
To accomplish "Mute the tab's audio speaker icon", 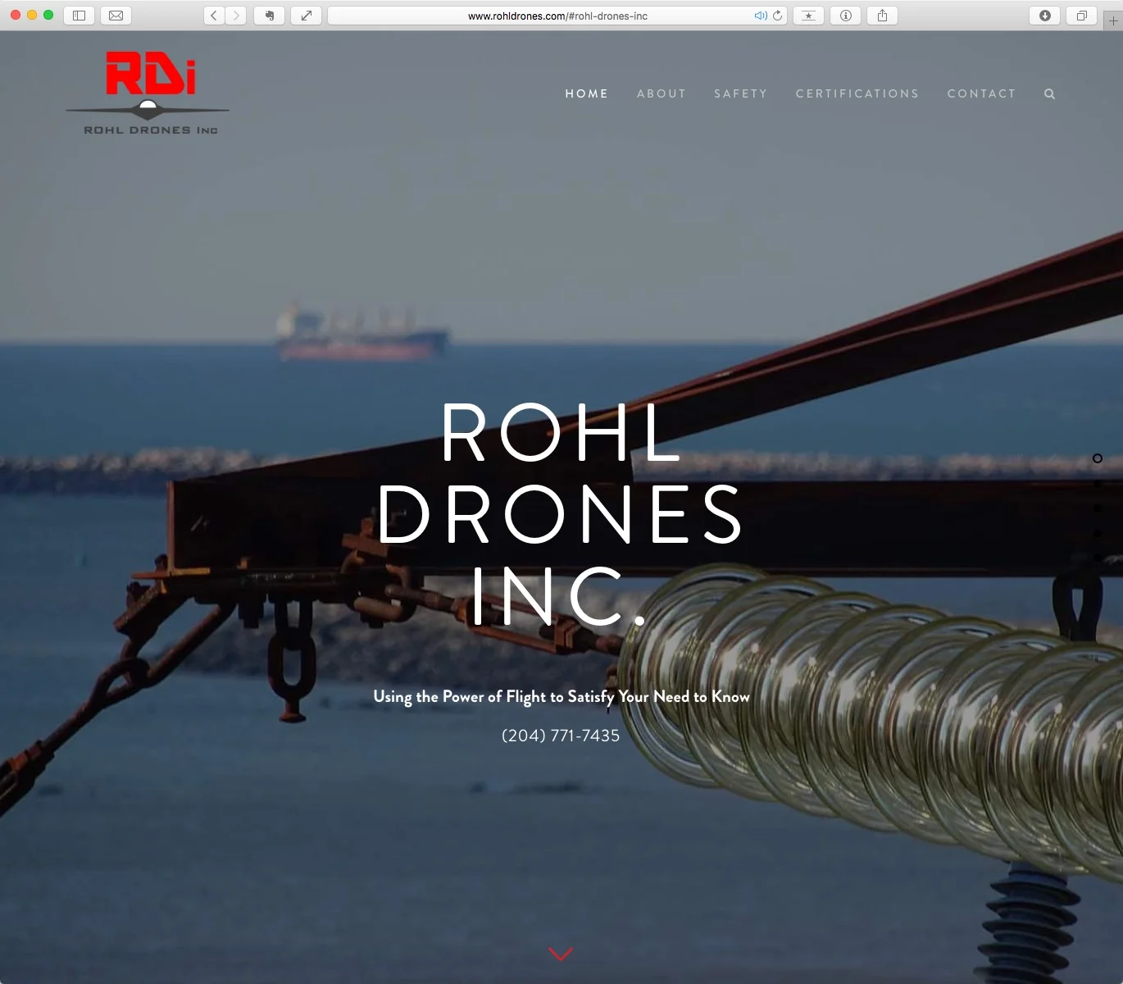I will [x=760, y=16].
